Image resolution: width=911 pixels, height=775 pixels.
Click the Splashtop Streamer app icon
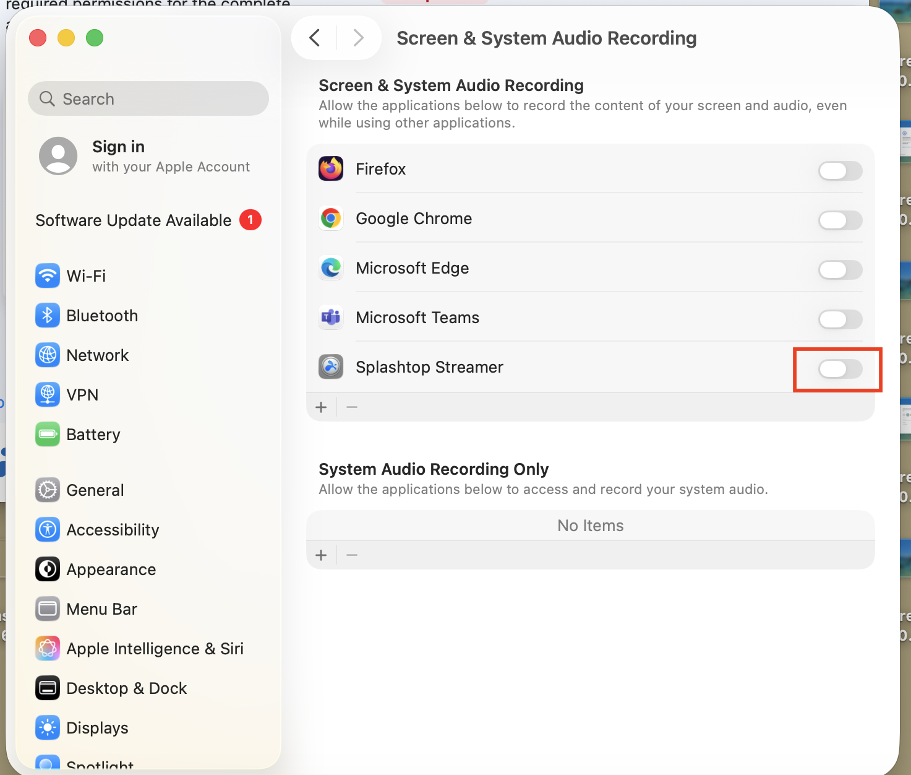[331, 367]
